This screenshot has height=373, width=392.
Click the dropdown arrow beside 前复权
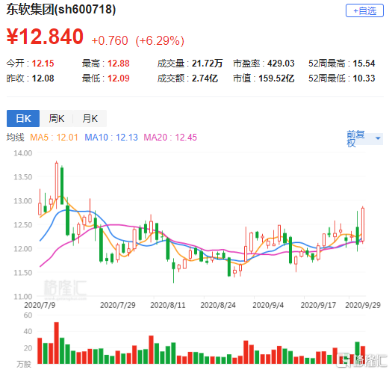(x=378, y=138)
